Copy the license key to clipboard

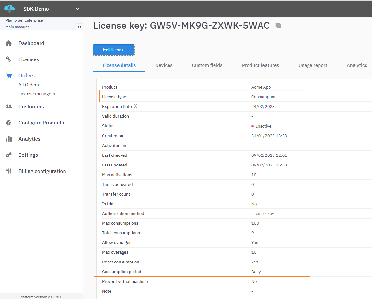coord(278,25)
